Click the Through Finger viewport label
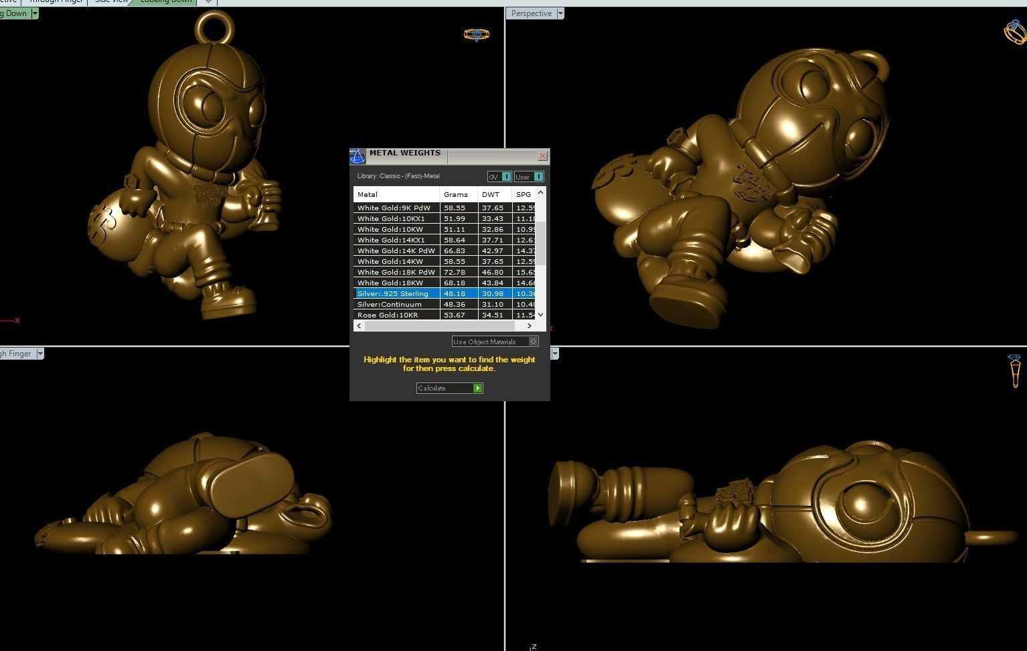This screenshot has width=1027, height=651. tap(17, 354)
